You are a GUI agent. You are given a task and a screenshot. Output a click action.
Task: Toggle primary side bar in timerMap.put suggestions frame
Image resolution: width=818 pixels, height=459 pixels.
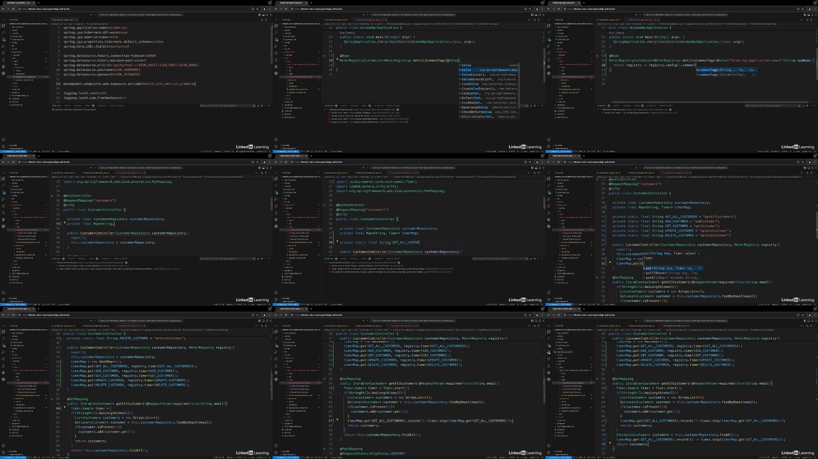tap(805, 168)
